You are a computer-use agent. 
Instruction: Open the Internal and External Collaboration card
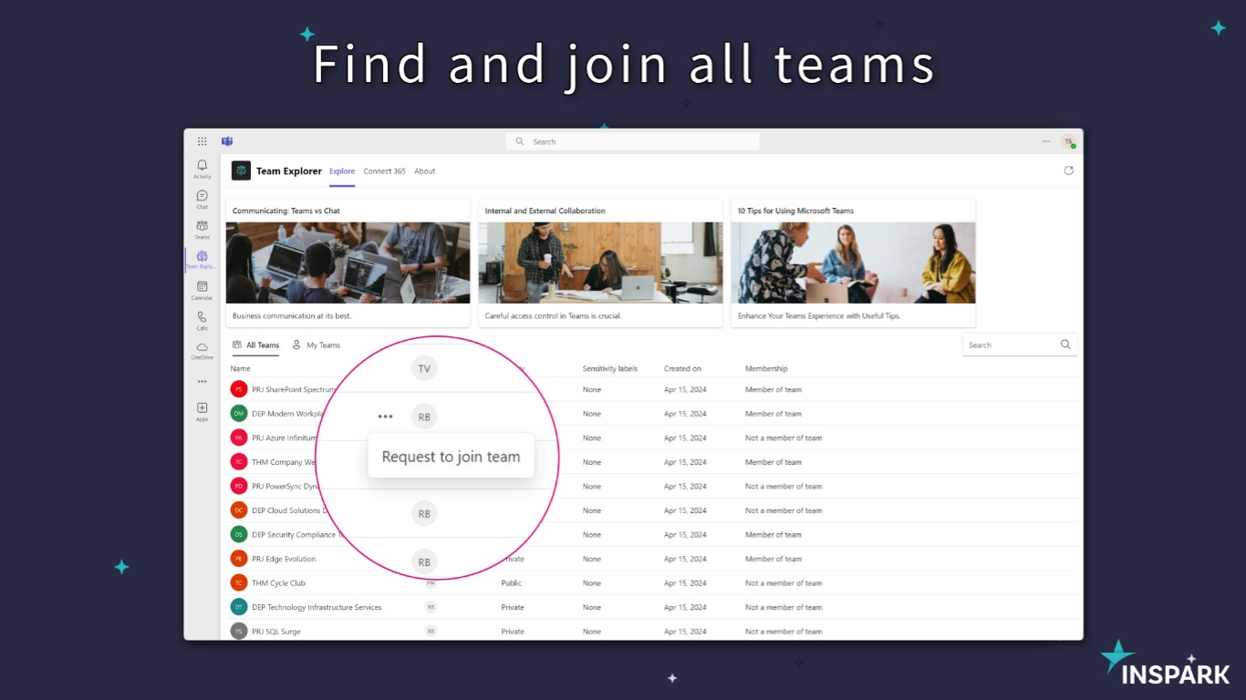(600, 262)
